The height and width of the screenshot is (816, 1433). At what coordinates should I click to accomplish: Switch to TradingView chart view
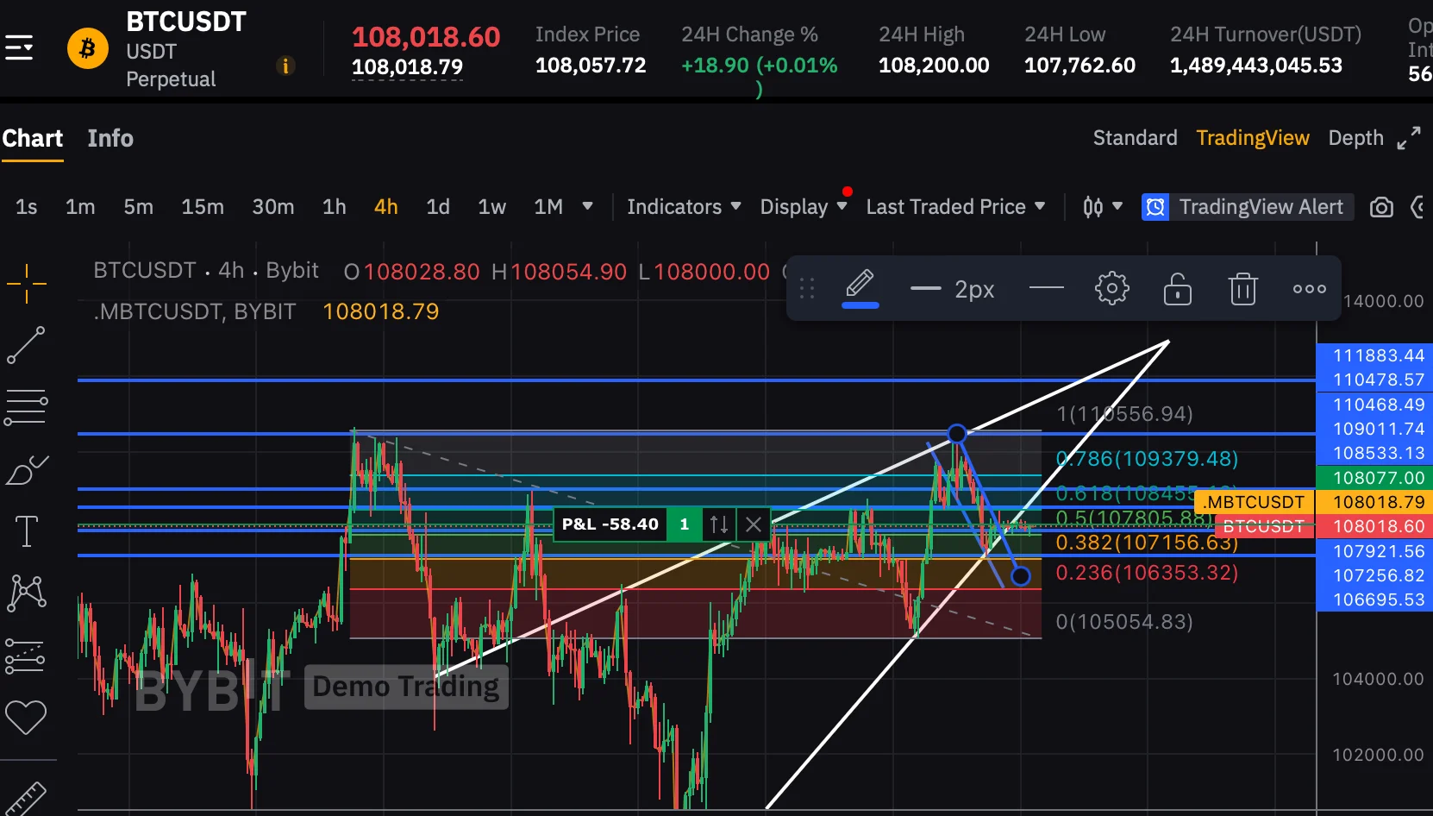1253,138
